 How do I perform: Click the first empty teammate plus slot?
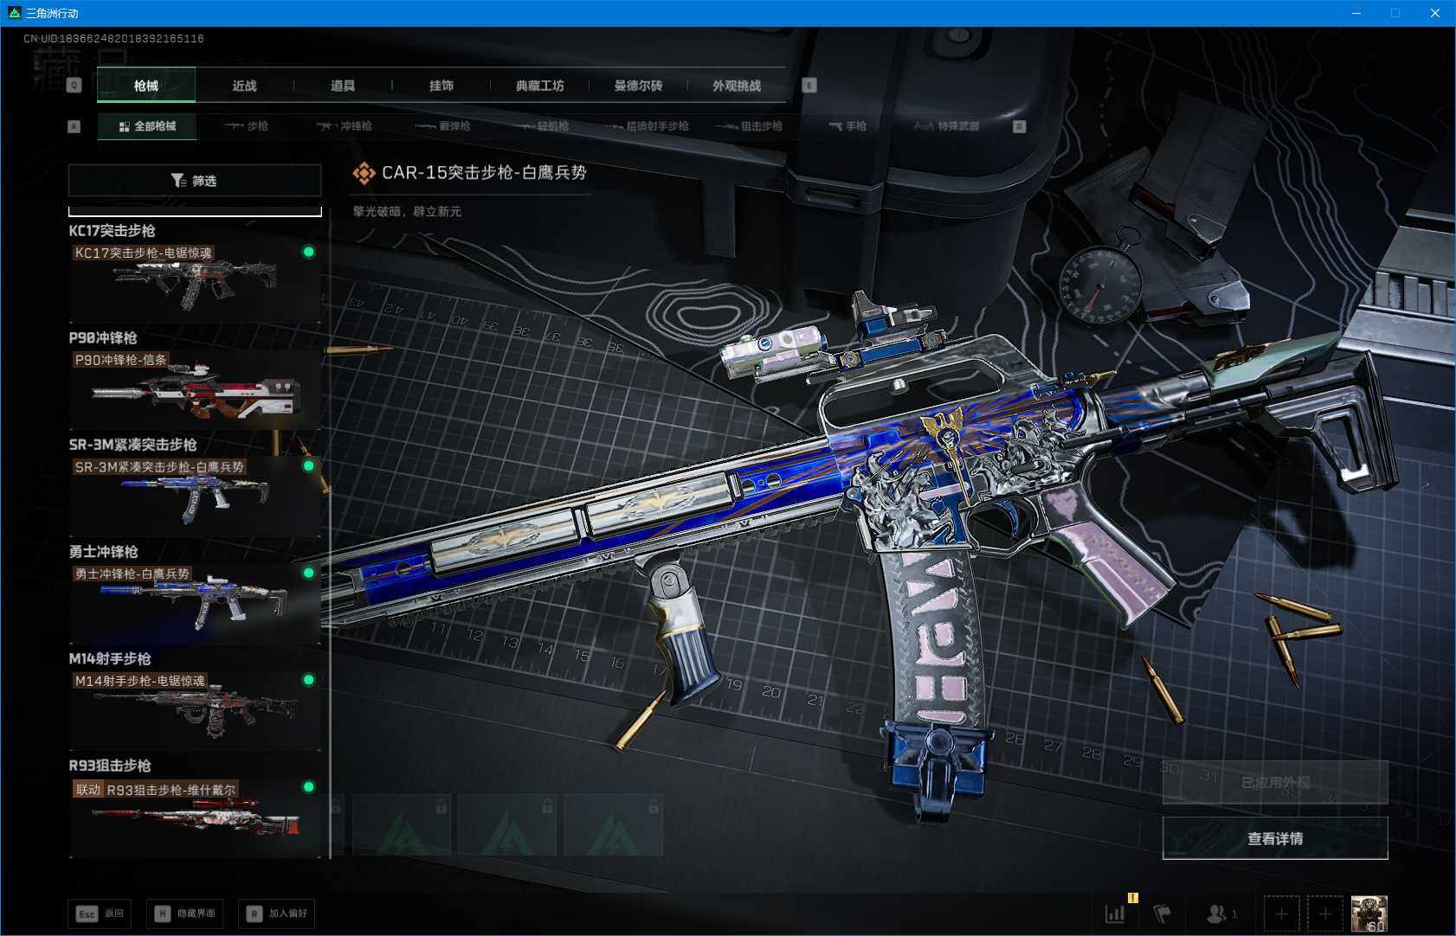pos(1281,914)
